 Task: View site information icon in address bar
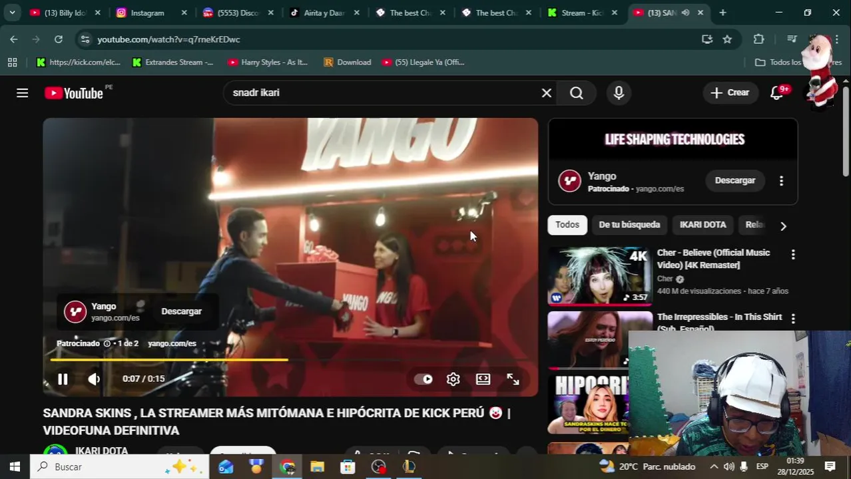[85, 39]
